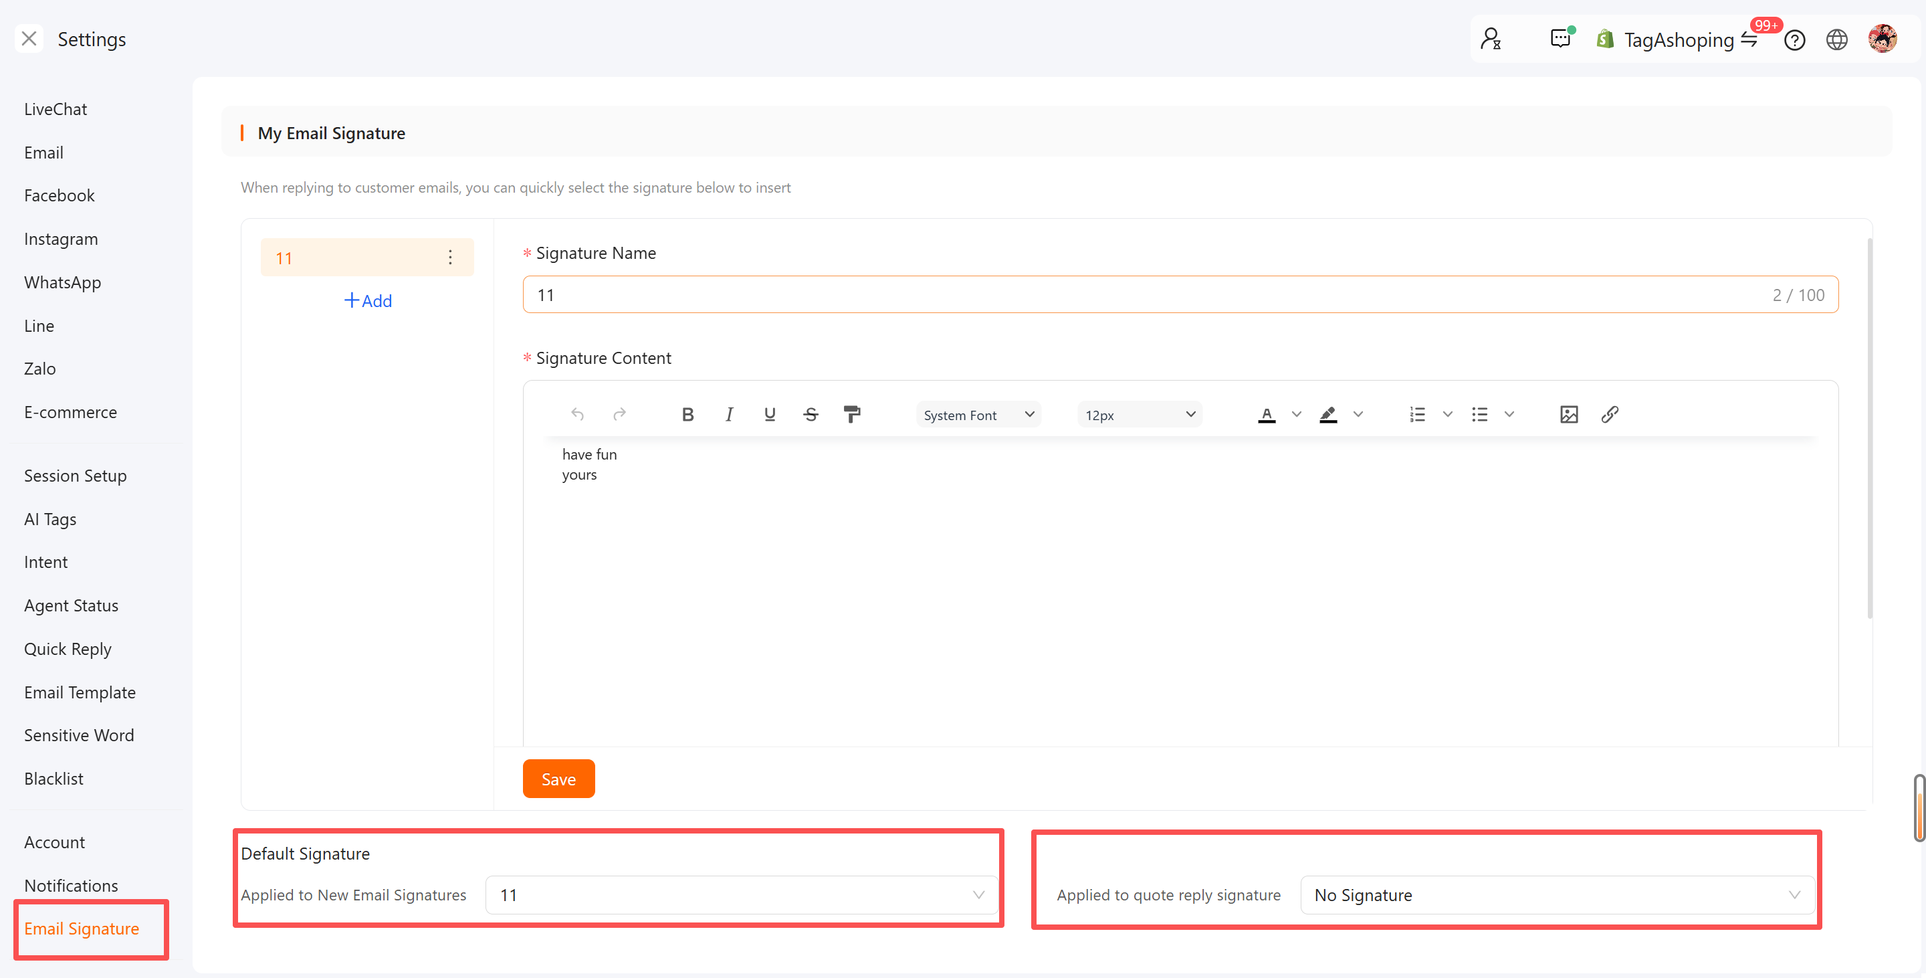The image size is (1926, 978).
Task: Open the agent status person icon
Action: (1491, 39)
